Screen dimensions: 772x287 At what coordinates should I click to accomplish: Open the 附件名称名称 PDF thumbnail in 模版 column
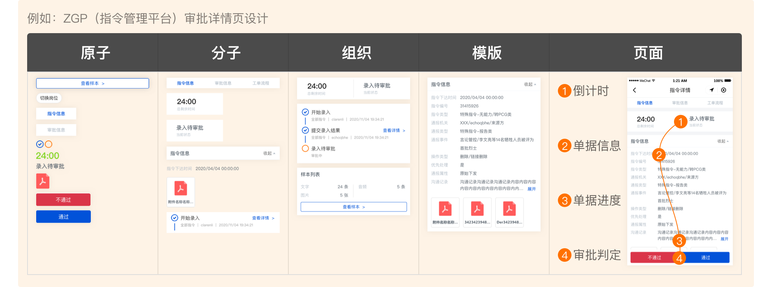(x=445, y=212)
